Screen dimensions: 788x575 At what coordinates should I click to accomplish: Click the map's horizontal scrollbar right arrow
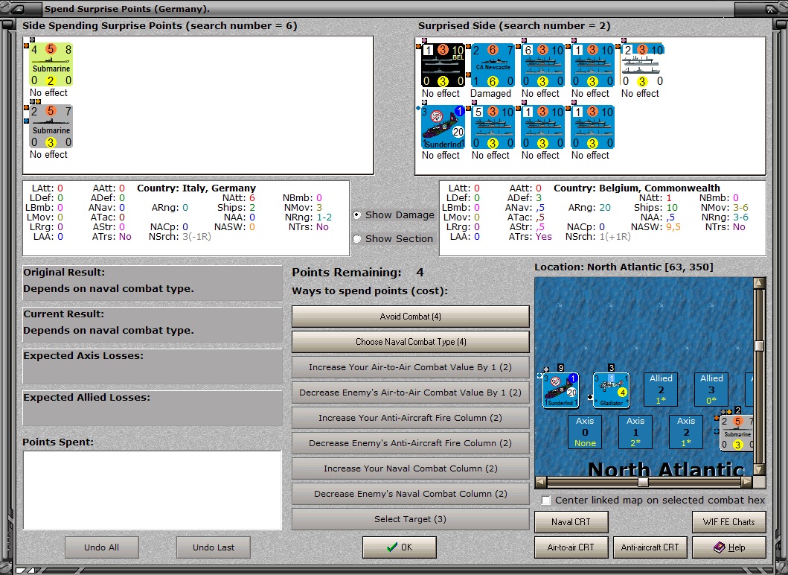pyautogui.click(x=747, y=482)
